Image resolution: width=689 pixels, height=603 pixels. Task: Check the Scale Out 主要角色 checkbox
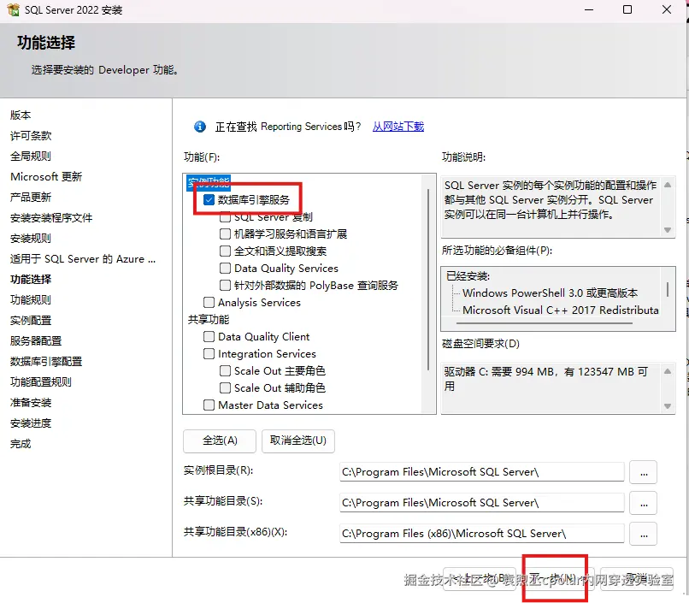point(225,371)
